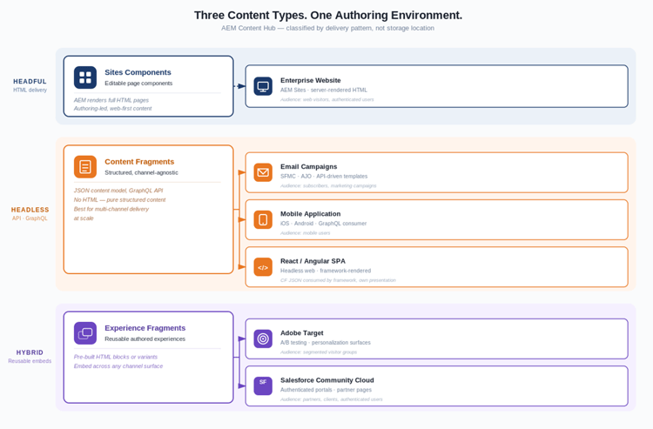This screenshot has height=429, width=653.
Task: Click the Sites Components grid icon
Action: click(85, 77)
